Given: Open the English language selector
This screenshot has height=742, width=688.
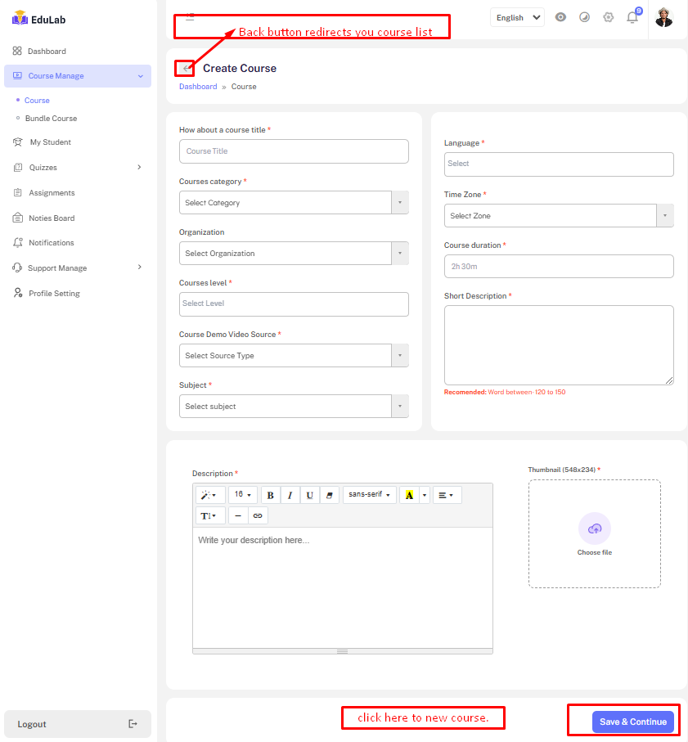Looking at the screenshot, I should coord(517,17).
